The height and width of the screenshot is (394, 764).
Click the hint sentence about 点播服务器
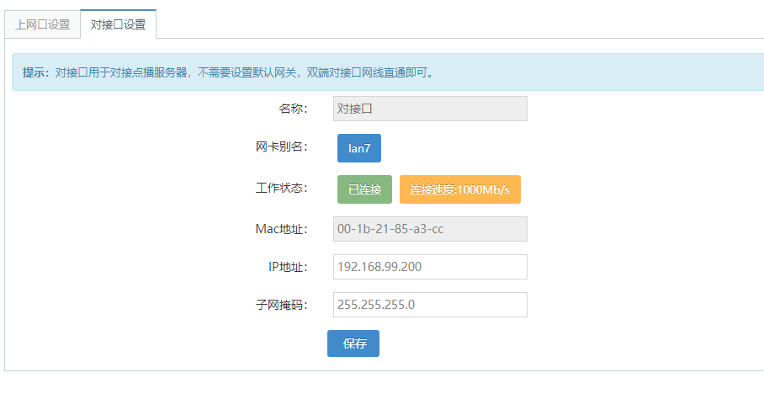pyautogui.click(x=244, y=72)
